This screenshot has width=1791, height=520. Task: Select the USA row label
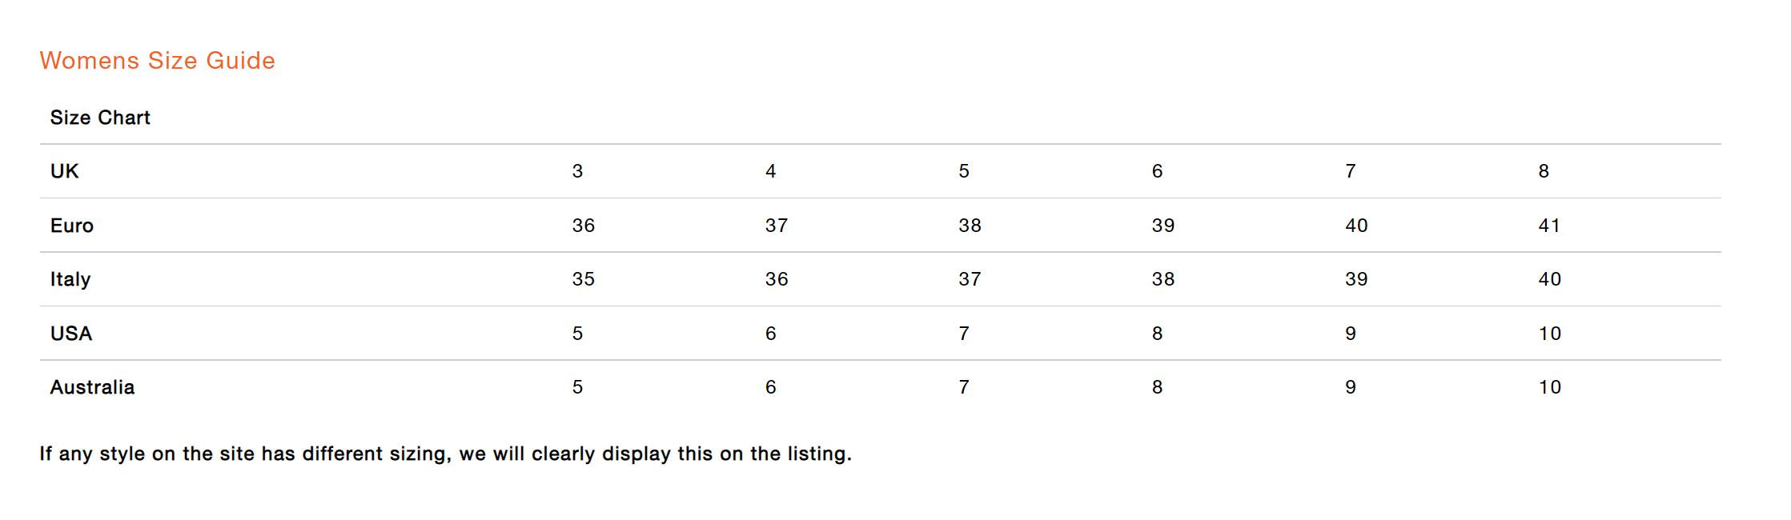click(71, 334)
